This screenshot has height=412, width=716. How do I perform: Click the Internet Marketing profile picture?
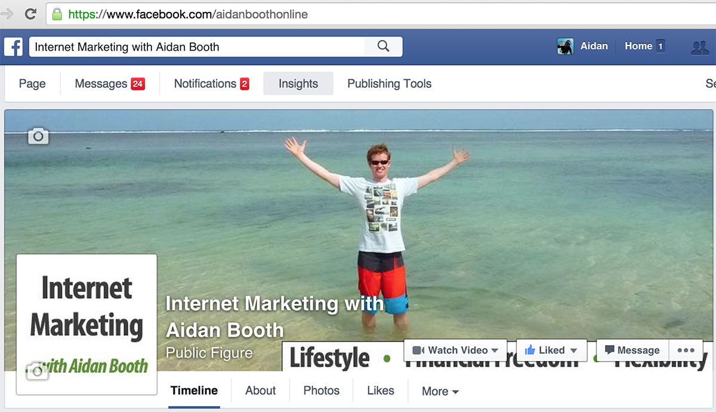87,324
